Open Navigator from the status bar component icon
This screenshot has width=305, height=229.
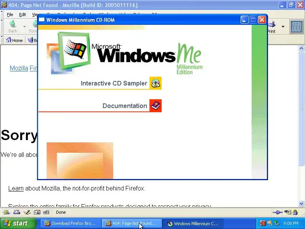(x=6, y=212)
